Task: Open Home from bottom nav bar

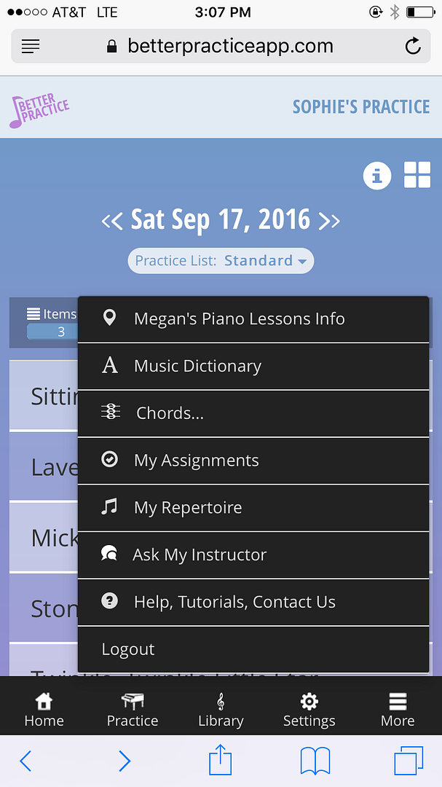Action: click(44, 709)
